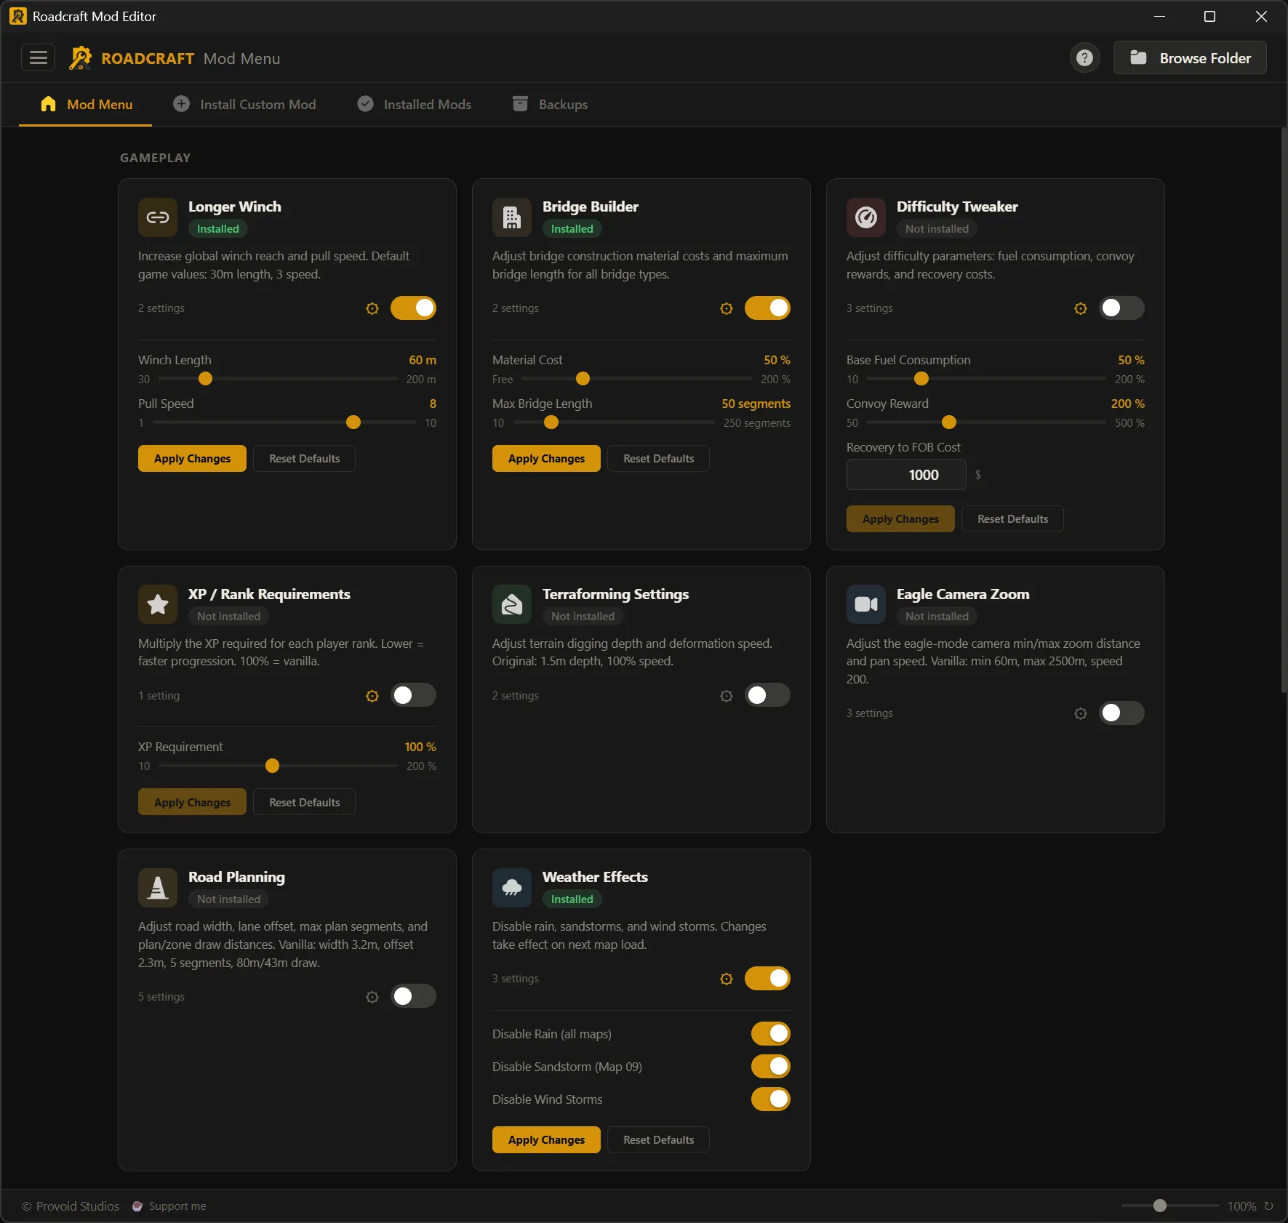The image size is (1288, 1223).
Task: Click the Convoy Reward slider handle
Action: pos(949,422)
